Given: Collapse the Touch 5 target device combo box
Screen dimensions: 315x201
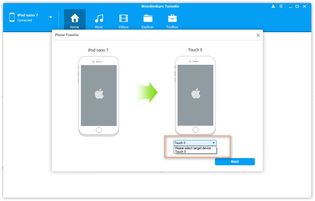Looking at the screenshot, I should pyautogui.click(x=213, y=143).
